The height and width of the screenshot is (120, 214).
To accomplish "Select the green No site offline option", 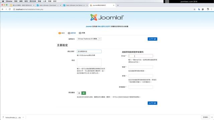I will click(84, 93).
